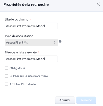Click the info icon beside Type de consultation
103x106 pixels.
tap(60, 41)
